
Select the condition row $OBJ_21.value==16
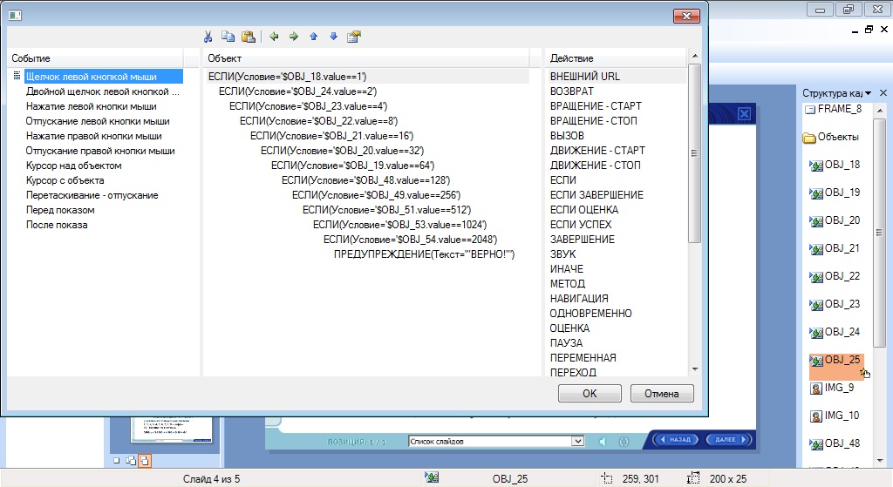[332, 135]
